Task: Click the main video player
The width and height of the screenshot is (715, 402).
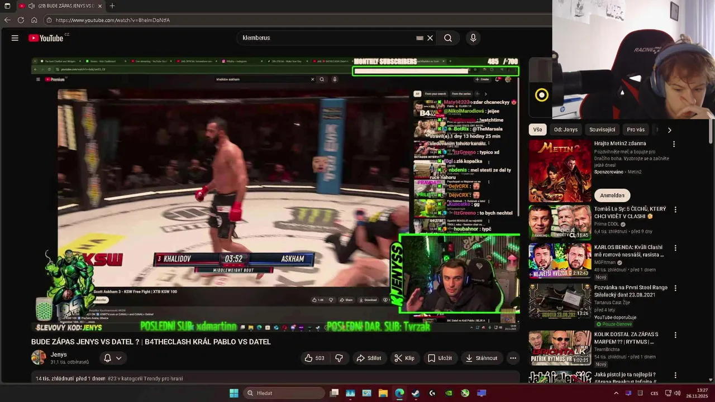Action: pos(276,194)
